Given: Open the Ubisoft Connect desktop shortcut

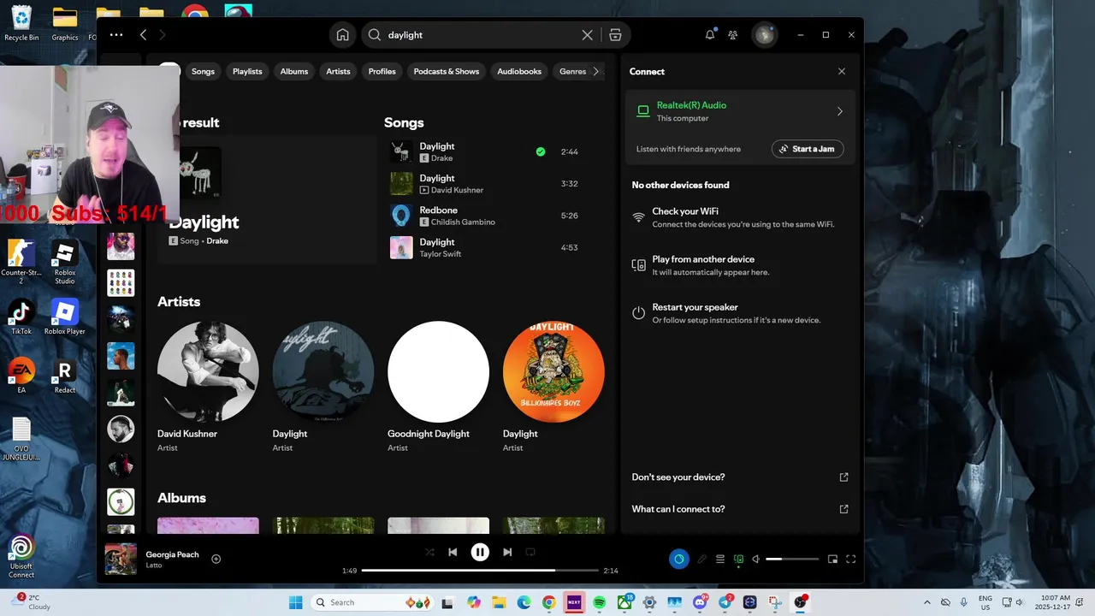Looking at the screenshot, I should coord(21,556).
